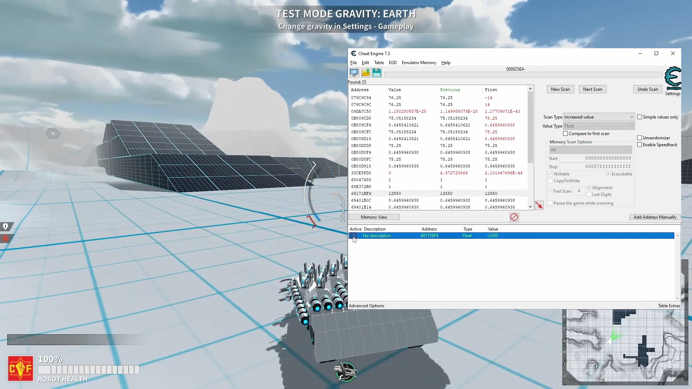Check Compare to first scan
The height and width of the screenshot is (389, 692).
coord(565,134)
